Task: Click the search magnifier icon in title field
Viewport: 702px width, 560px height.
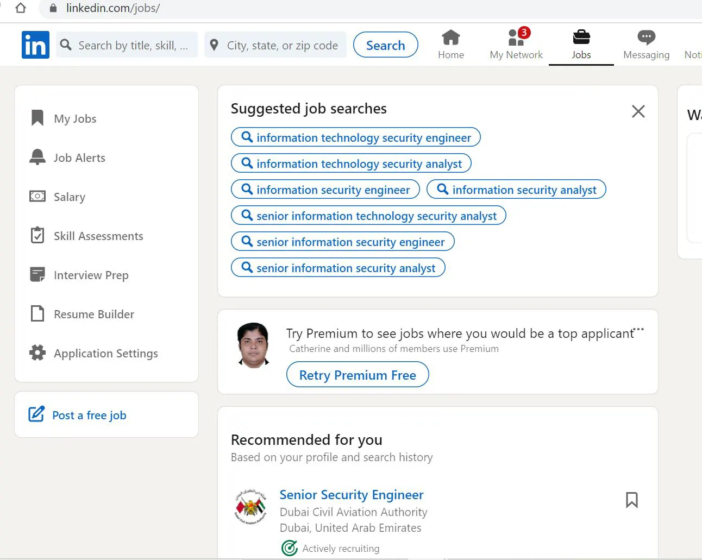Action: point(66,45)
